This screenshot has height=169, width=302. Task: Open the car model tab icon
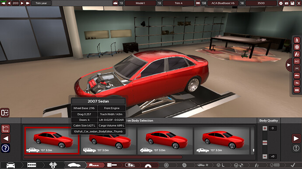tap(11, 165)
